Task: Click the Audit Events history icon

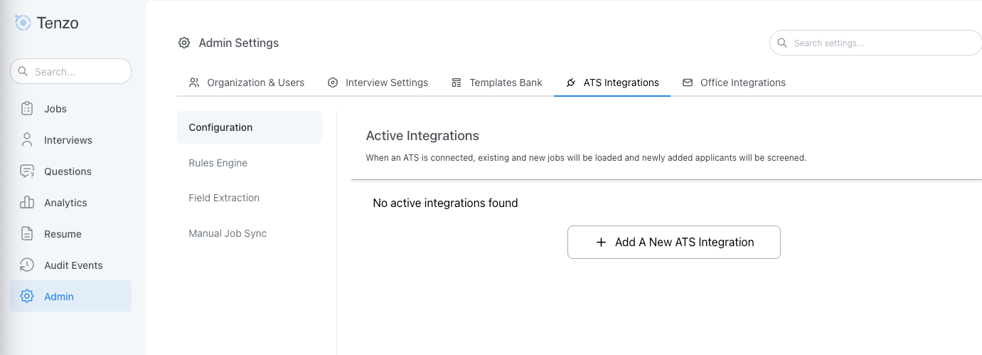Action: (x=27, y=265)
